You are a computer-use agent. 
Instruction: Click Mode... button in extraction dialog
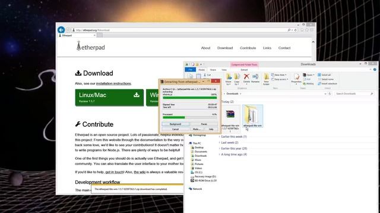pos(197,129)
